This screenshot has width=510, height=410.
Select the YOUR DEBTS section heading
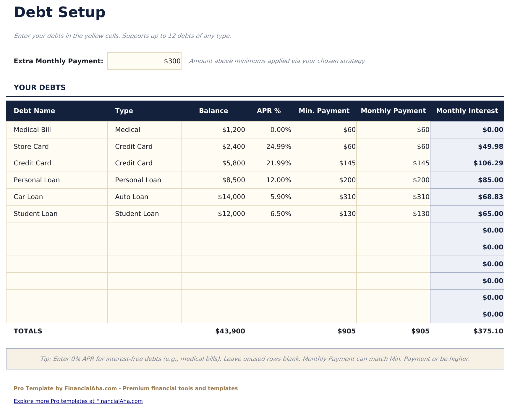click(x=40, y=87)
